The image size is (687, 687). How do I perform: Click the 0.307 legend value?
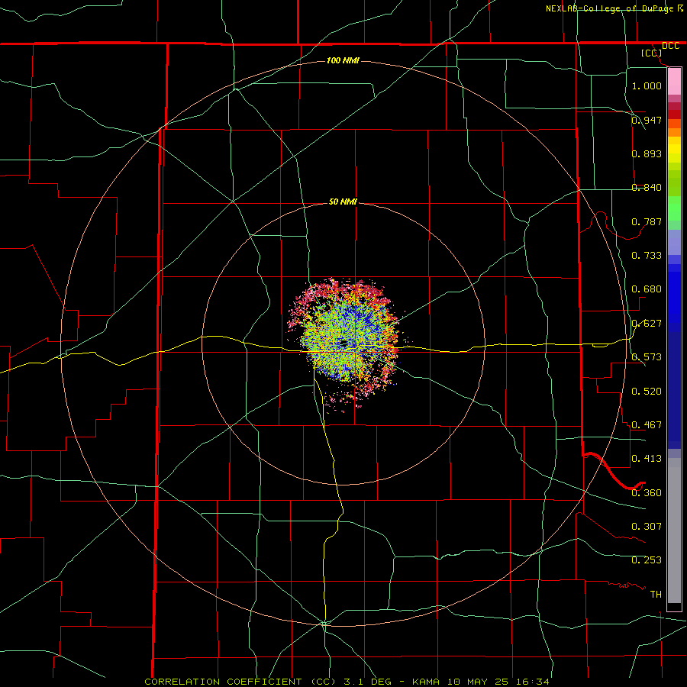pos(647,526)
